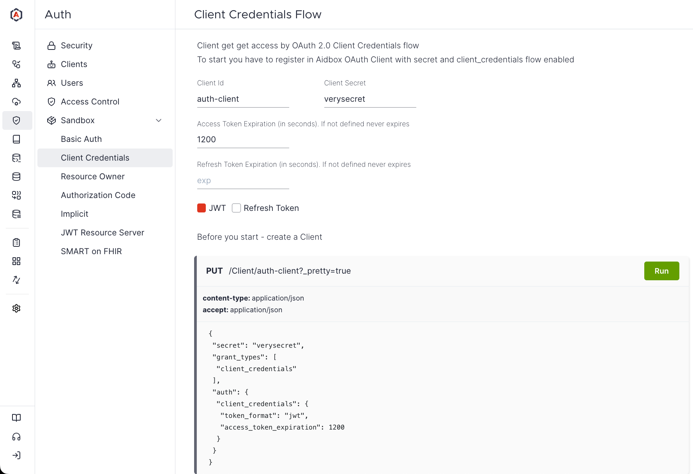This screenshot has width=693, height=474.
Task: Click the four-squares grid icon in sidebar
Action: [x=16, y=261]
